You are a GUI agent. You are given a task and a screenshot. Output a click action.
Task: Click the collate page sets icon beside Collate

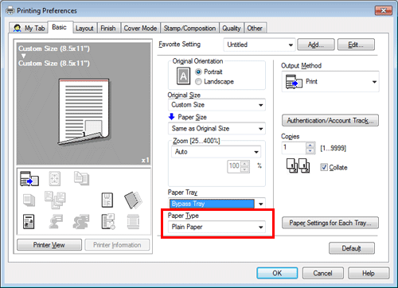coord(298,165)
